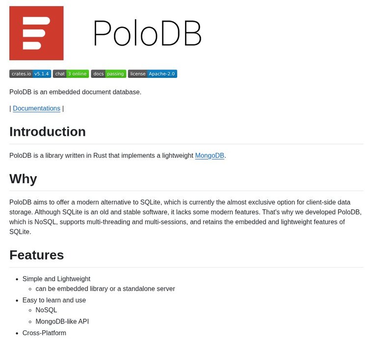Click the red PoloDB logo image
This screenshot has width=370, height=343.
36,33
